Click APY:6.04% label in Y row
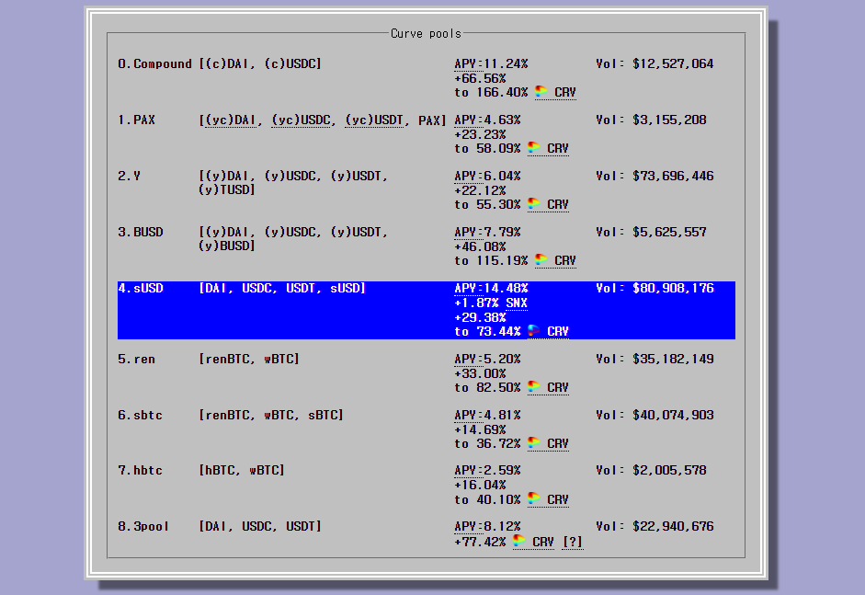 [x=487, y=176]
